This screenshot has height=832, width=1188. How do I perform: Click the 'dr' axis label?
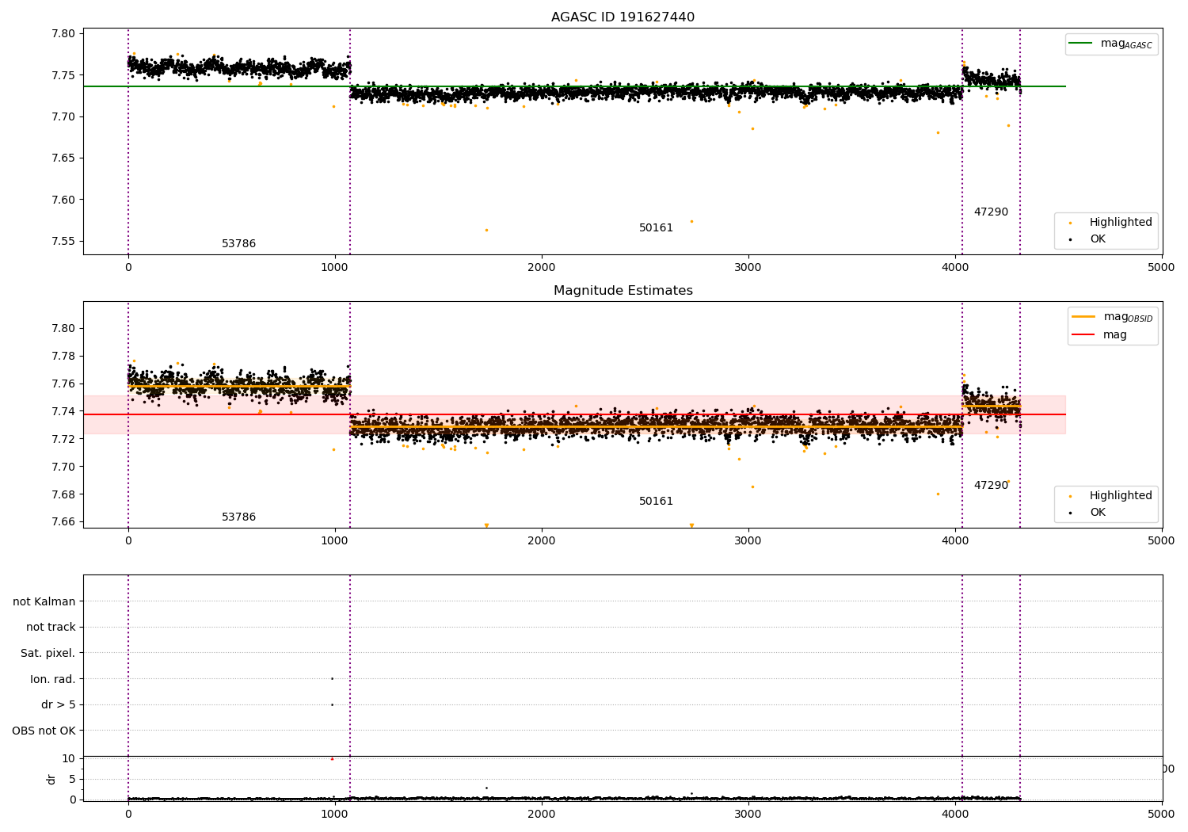tap(51, 779)
